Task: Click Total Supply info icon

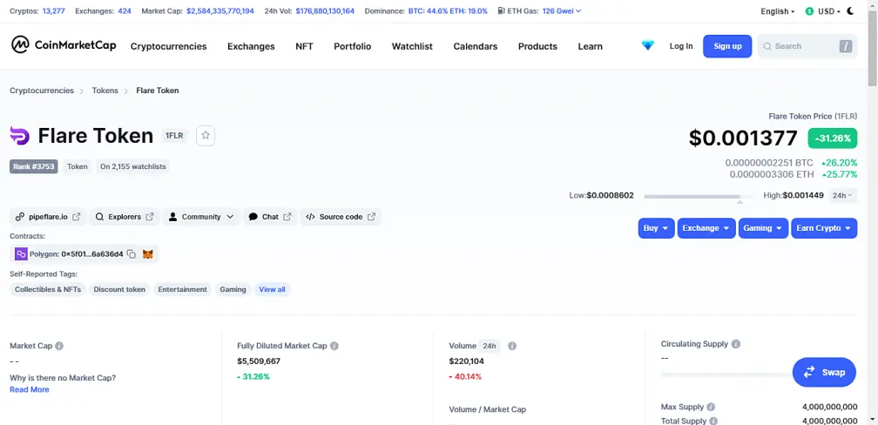Action: (713, 421)
